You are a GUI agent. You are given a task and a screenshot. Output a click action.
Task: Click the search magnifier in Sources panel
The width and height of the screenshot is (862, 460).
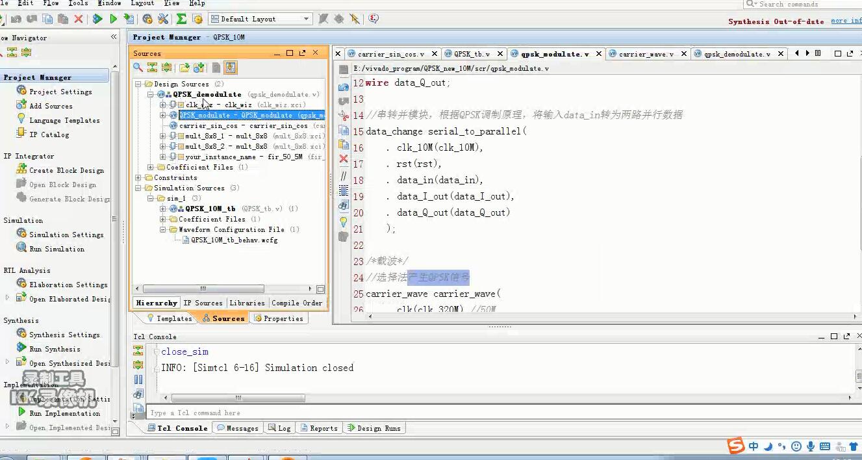point(138,67)
